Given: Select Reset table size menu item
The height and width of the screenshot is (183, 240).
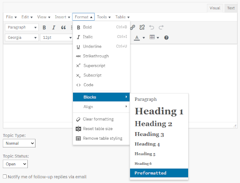Looking at the screenshot, I should click(x=101, y=129).
